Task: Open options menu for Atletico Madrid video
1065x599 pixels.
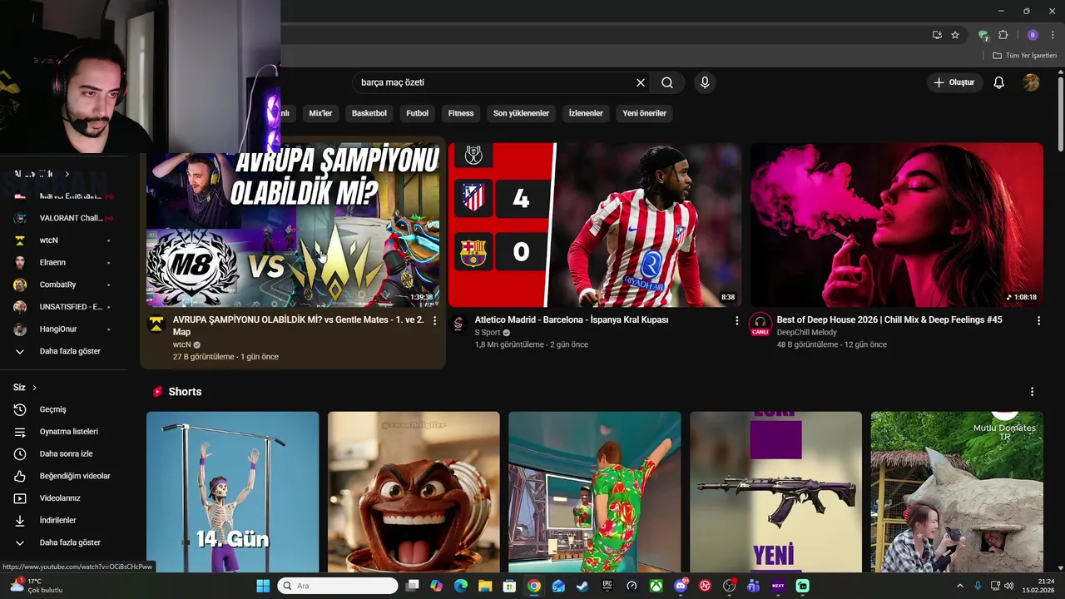Action: point(736,320)
